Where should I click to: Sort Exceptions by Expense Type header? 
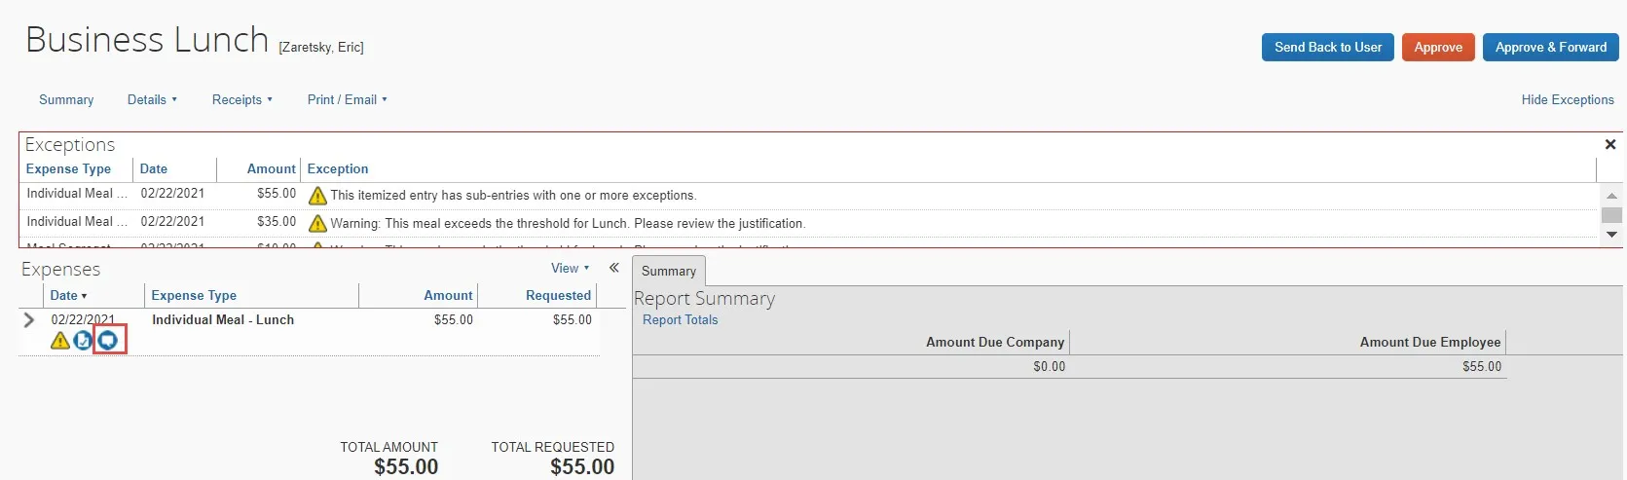(68, 168)
